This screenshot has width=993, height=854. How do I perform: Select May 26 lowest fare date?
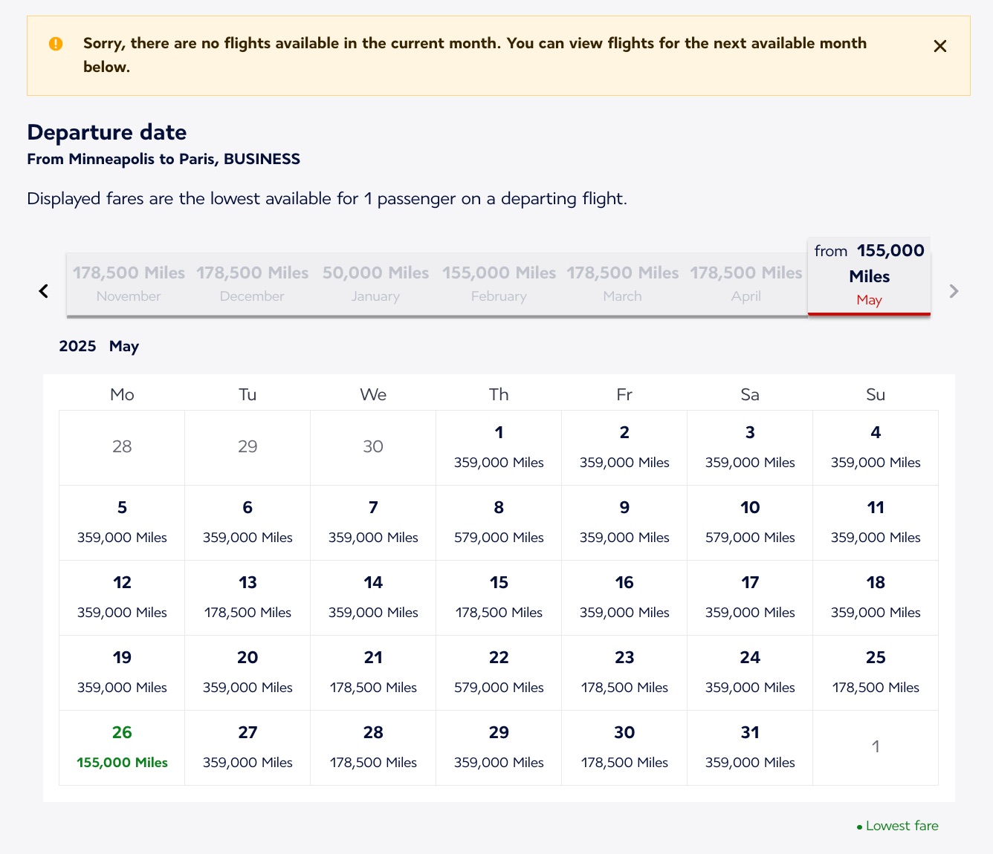[121, 747]
